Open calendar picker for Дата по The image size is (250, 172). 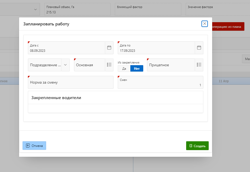(199, 48)
